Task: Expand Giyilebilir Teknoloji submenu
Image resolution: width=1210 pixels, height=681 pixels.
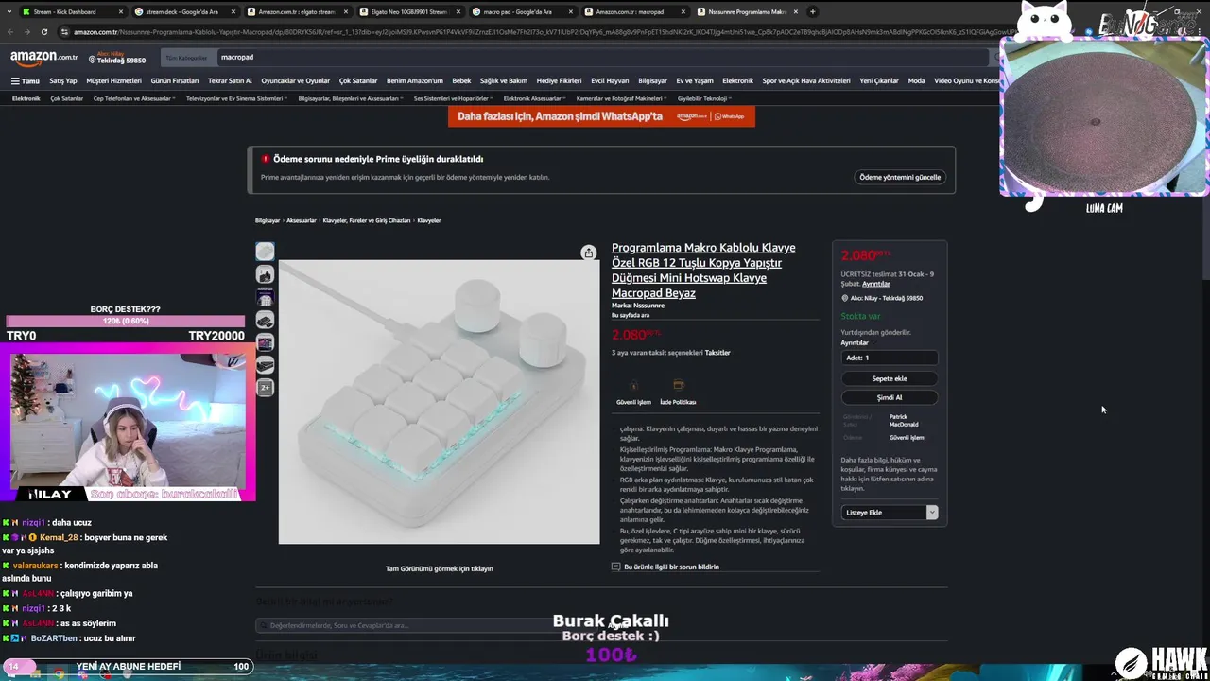Action: (x=704, y=98)
